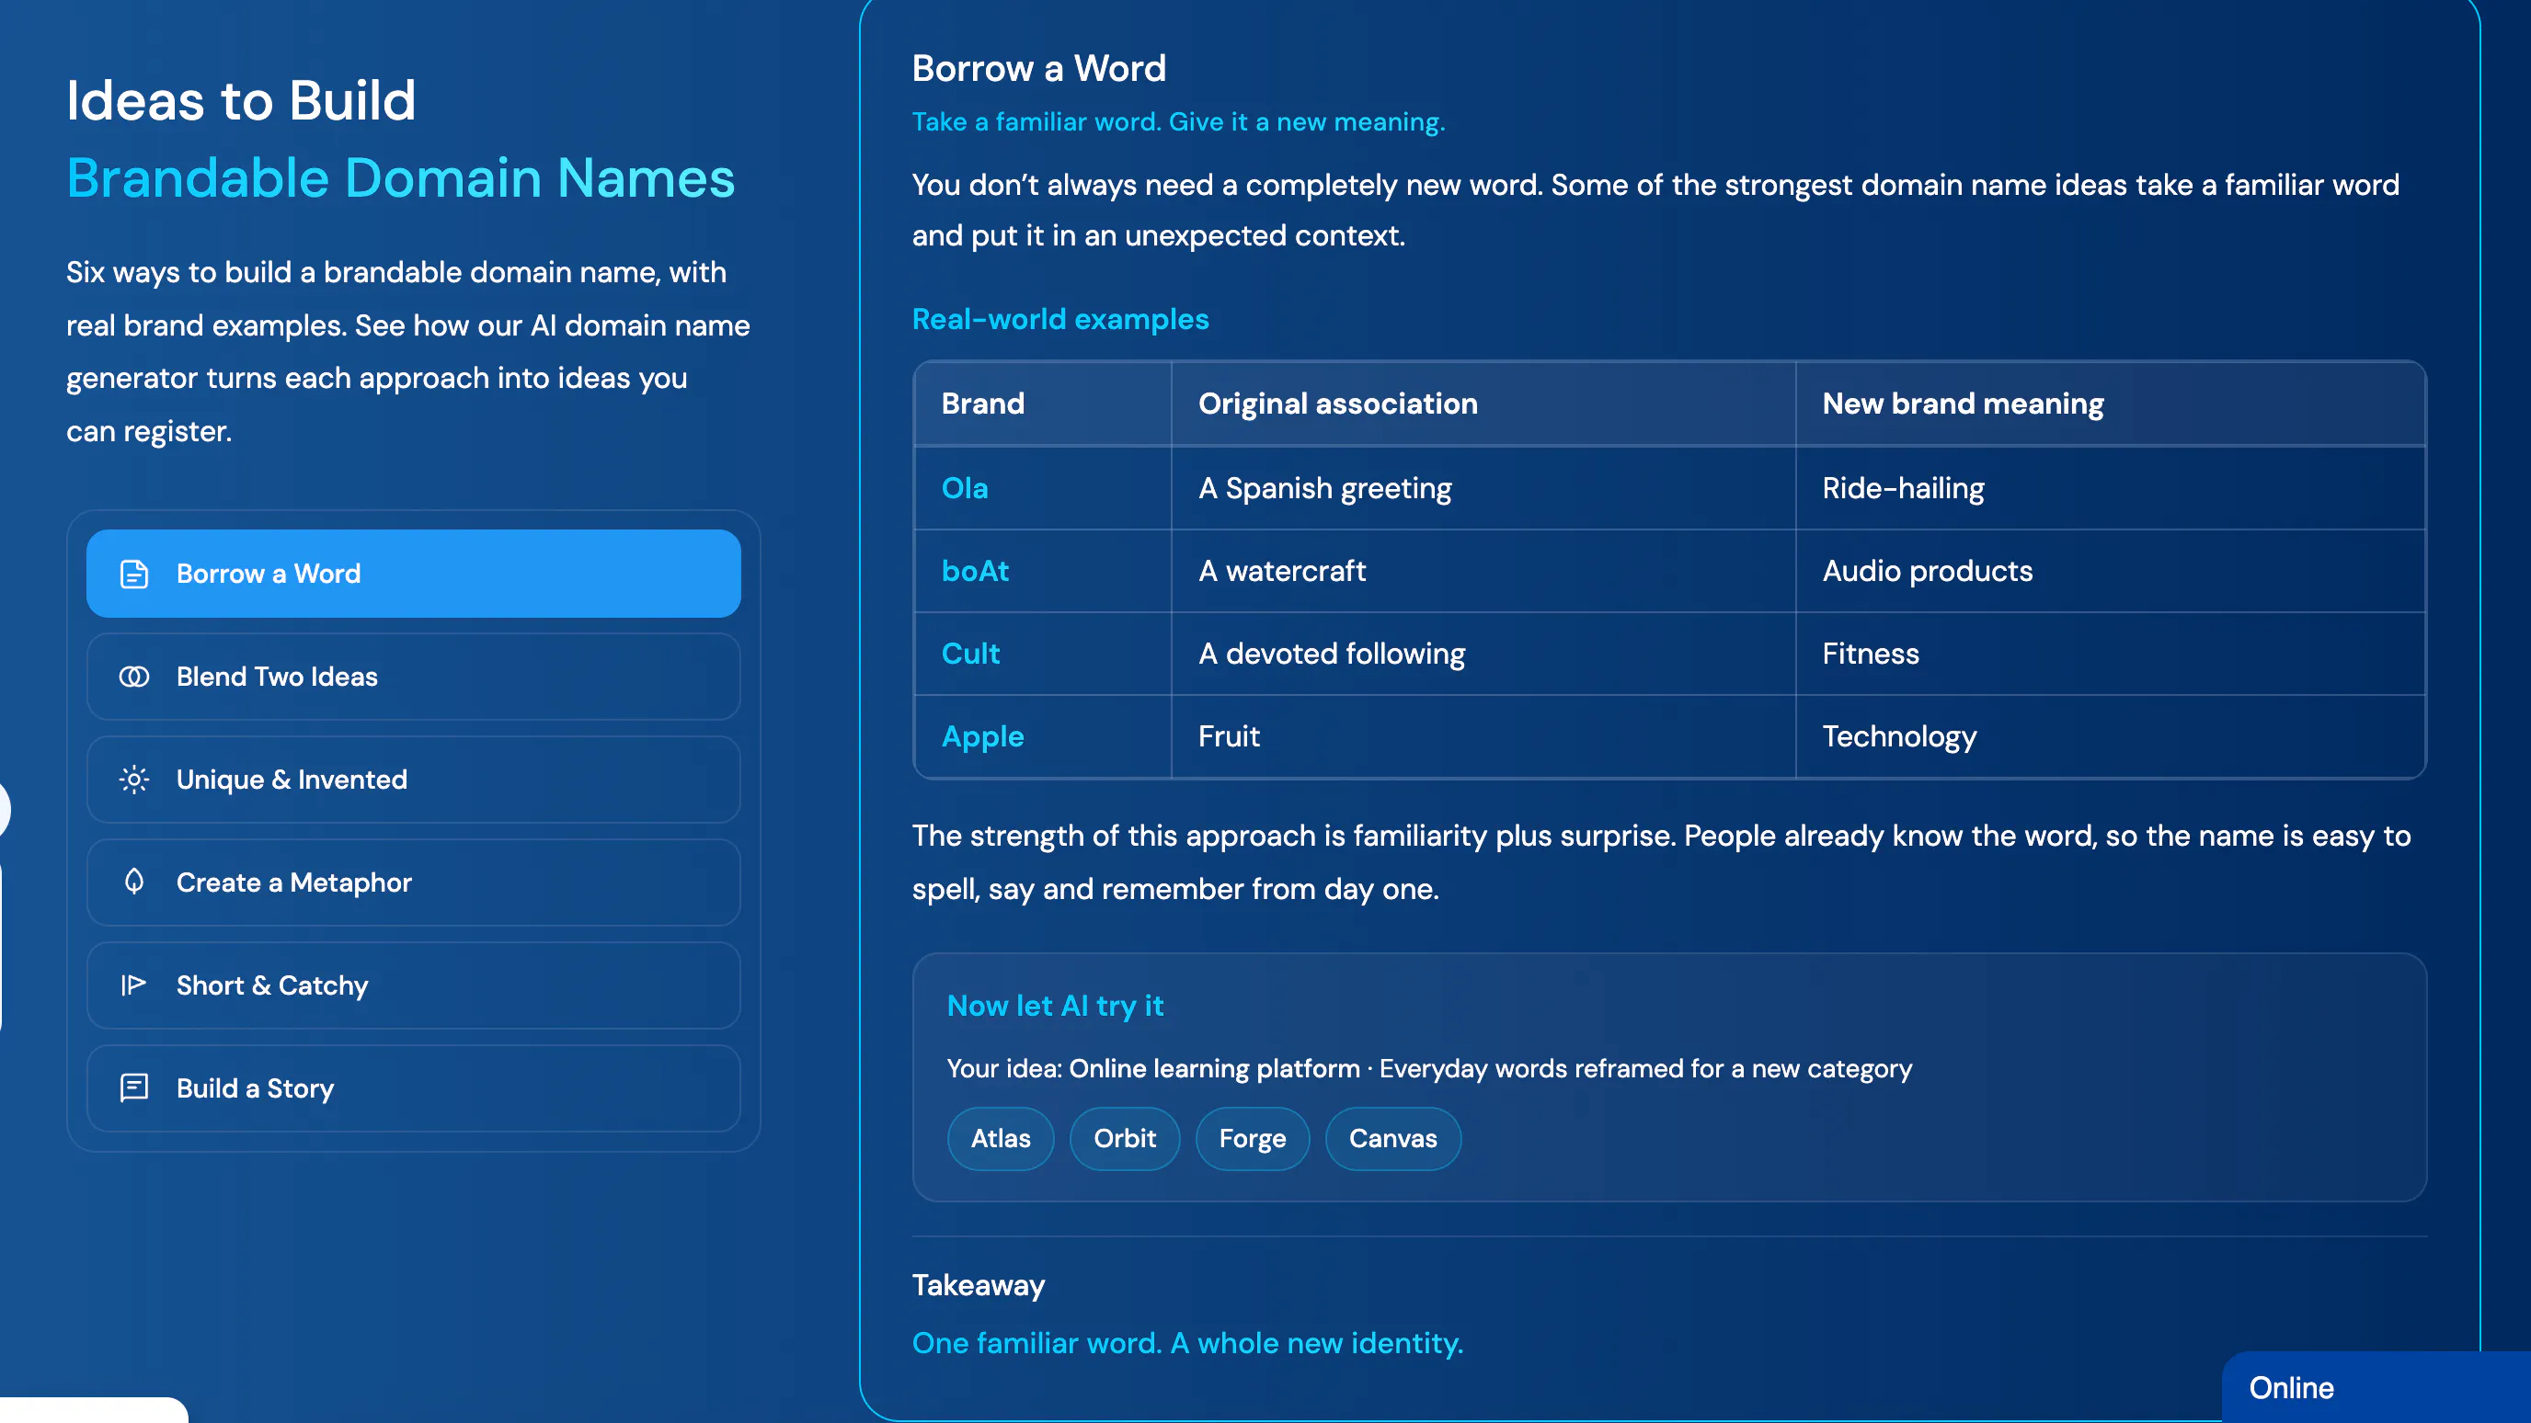Choose the Atlas name suggestion
The image size is (2531, 1423).
pyautogui.click(x=1001, y=1138)
